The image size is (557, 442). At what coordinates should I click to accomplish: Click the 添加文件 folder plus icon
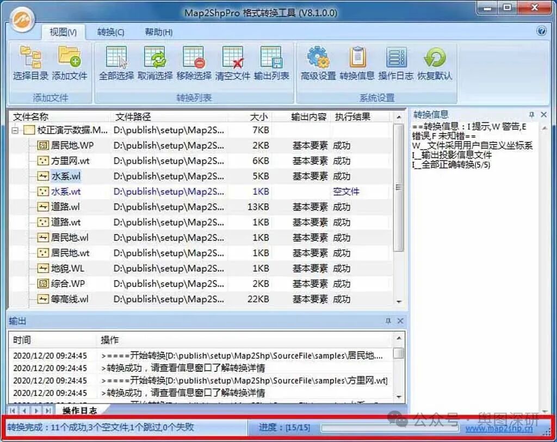(x=70, y=57)
